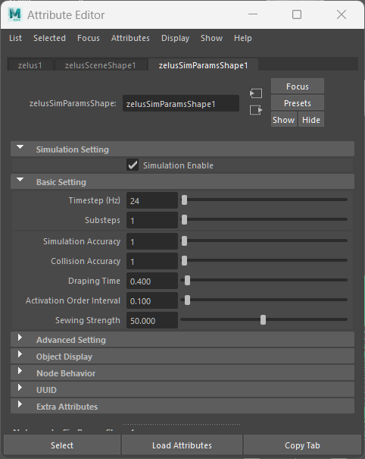Click the dotted splitter handle above Notes

(x=182, y=424)
